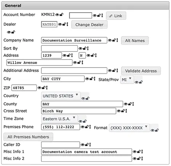Screen dimensions: 171x166
Task: Click the eye icon beside Misc Info 1
Action: [135, 151]
